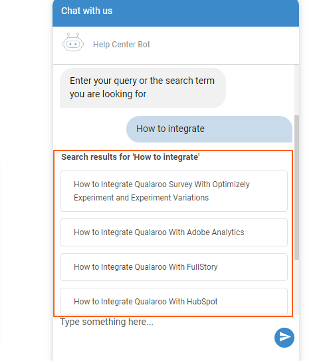Click the 'Adobe Analytics' words in second result
The image size is (317, 361).
pos(215,232)
